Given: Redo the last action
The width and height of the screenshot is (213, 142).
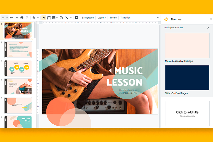Looking at the screenshot, I should point(17,18).
